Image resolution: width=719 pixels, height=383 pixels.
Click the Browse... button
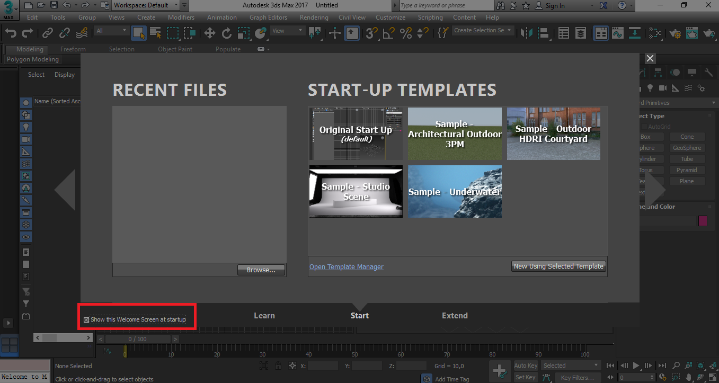coord(261,270)
